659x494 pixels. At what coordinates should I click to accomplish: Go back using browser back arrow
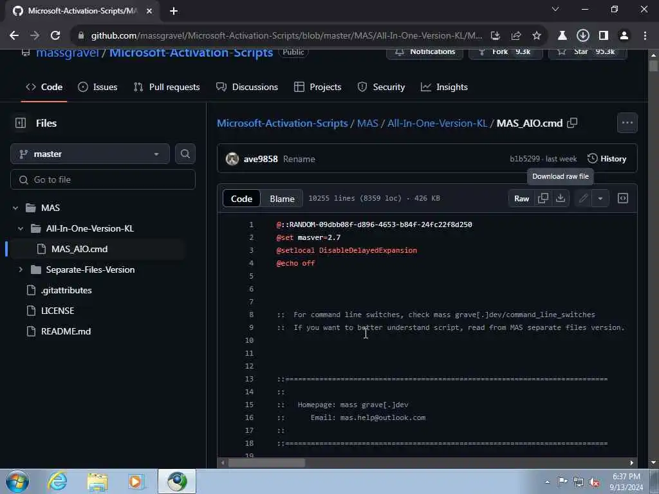click(14, 35)
